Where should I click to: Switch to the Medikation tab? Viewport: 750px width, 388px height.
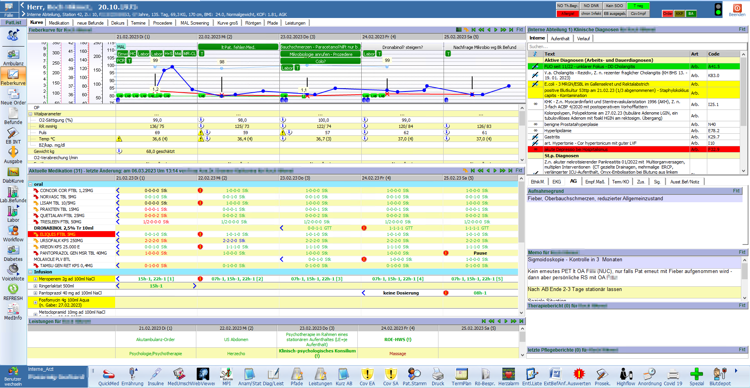click(x=59, y=23)
